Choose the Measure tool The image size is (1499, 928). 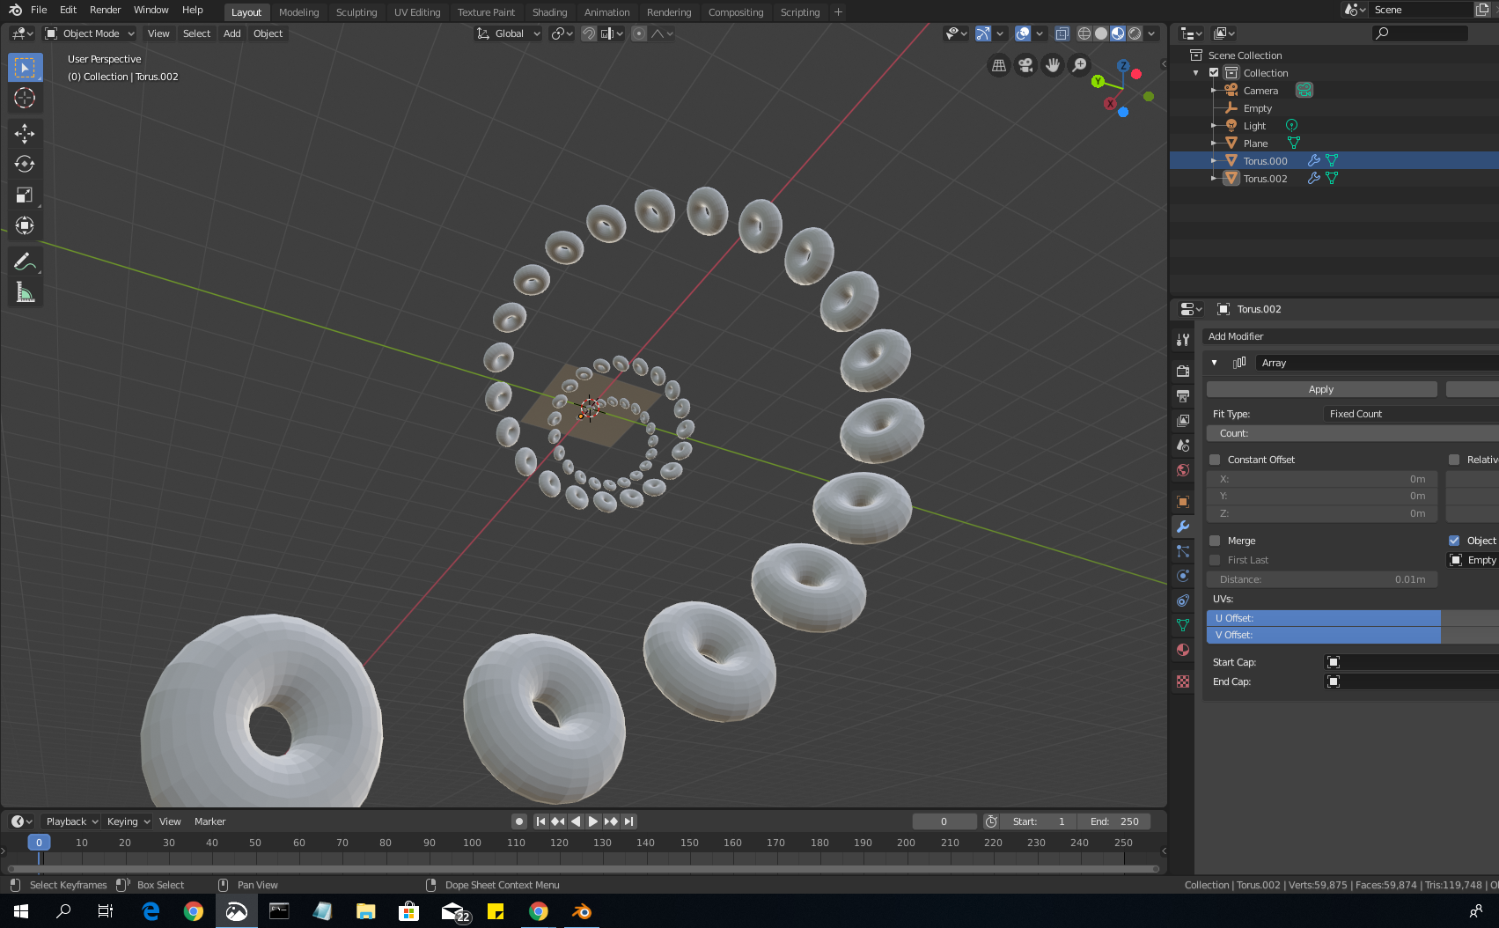[25, 292]
